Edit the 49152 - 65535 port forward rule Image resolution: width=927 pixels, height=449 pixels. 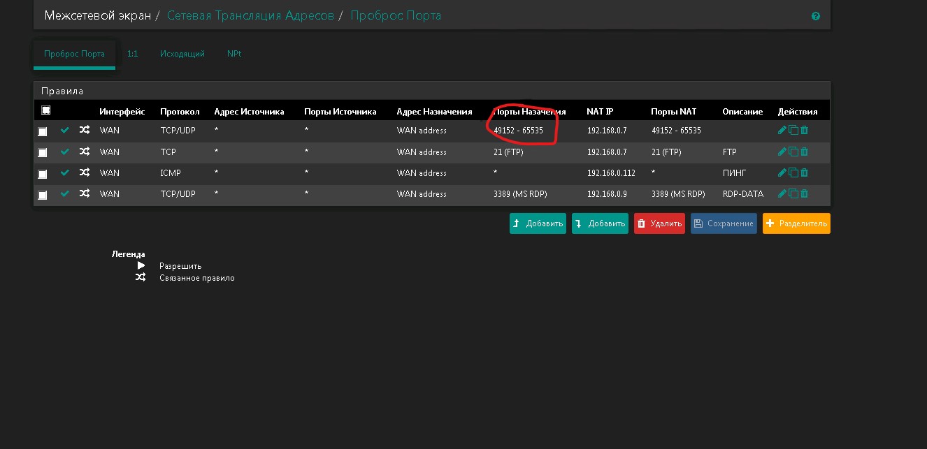[782, 130]
